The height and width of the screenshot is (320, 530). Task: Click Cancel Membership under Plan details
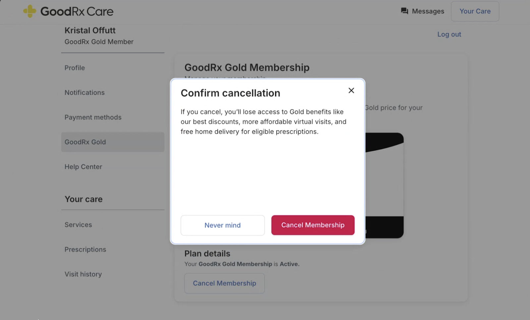224,283
